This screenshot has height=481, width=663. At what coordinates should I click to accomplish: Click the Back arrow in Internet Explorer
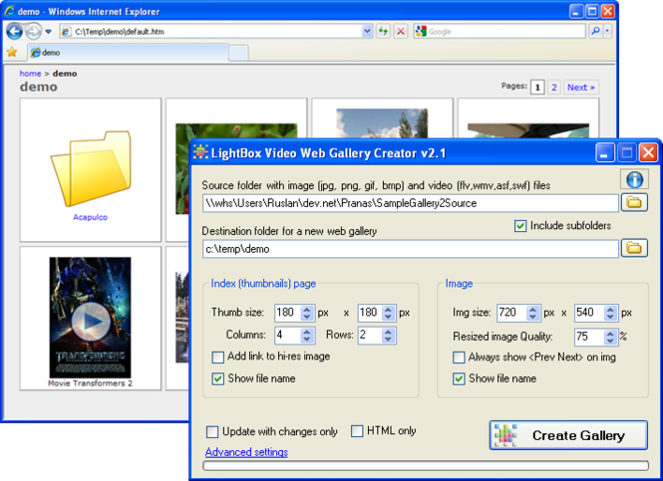coord(14,31)
